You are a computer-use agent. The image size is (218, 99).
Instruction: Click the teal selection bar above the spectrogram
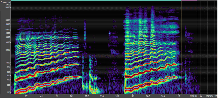tap(96, 1)
